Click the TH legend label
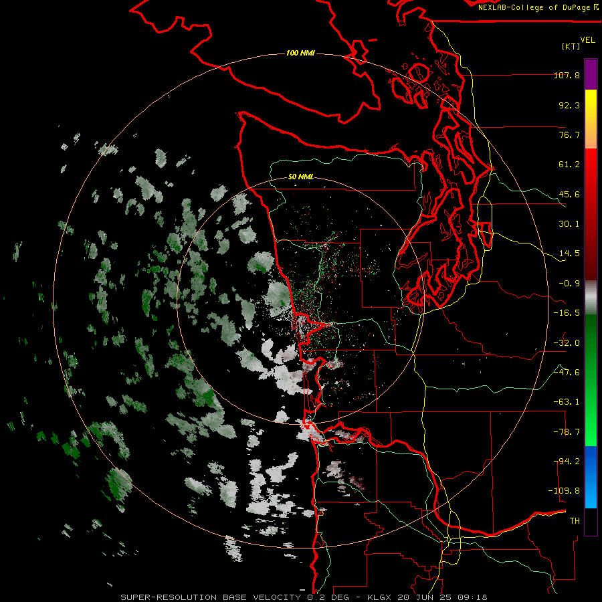Image resolution: width=602 pixels, height=602 pixels. (x=575, y=521)
